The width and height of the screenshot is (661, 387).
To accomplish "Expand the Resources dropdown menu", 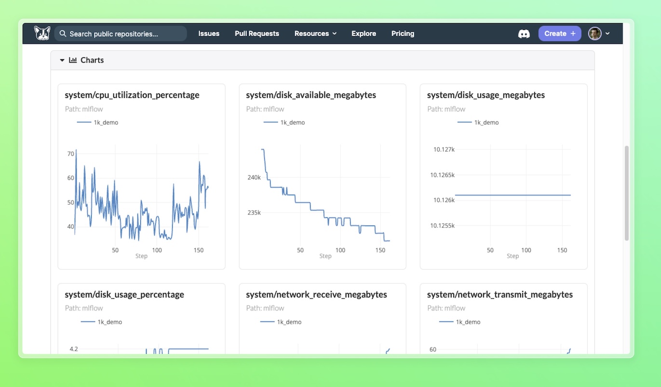I will tap(315, 34).
